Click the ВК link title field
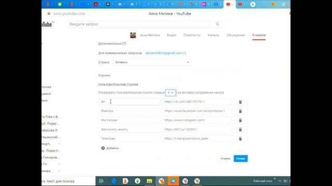Image resolution: width=332 pixels, height=186 pixels. point(129,102)
